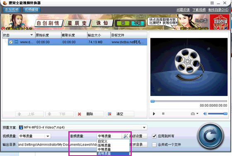
Task: Choose 高等质量 in audio quality list
Action: pyautogui.click(x=113, y=154)
